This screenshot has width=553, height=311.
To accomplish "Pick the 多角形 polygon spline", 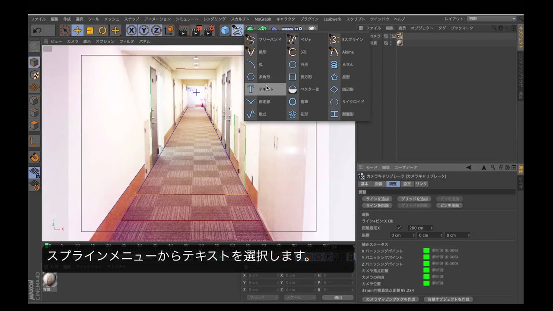I will tap(265, 77).
